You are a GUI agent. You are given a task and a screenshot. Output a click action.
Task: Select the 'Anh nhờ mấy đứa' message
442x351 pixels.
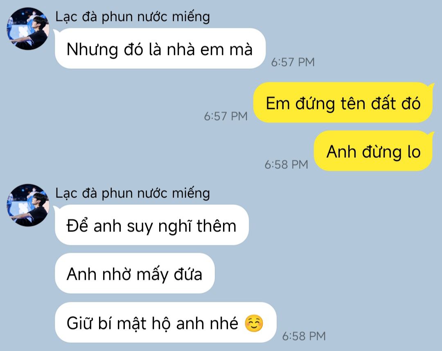click(135, 273)
